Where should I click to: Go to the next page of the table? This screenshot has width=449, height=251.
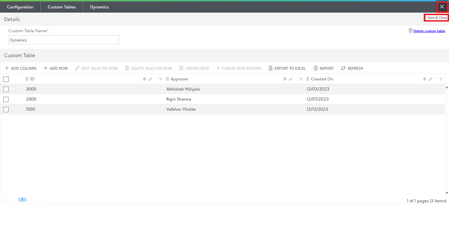(31, 200)
